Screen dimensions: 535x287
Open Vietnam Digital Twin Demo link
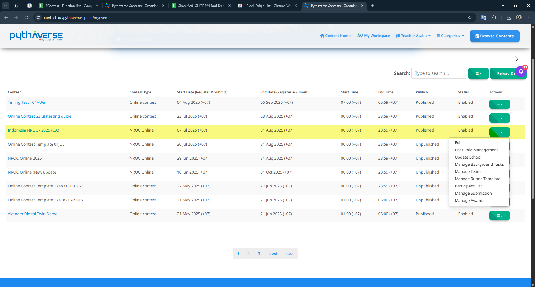(x=33, y=214)
